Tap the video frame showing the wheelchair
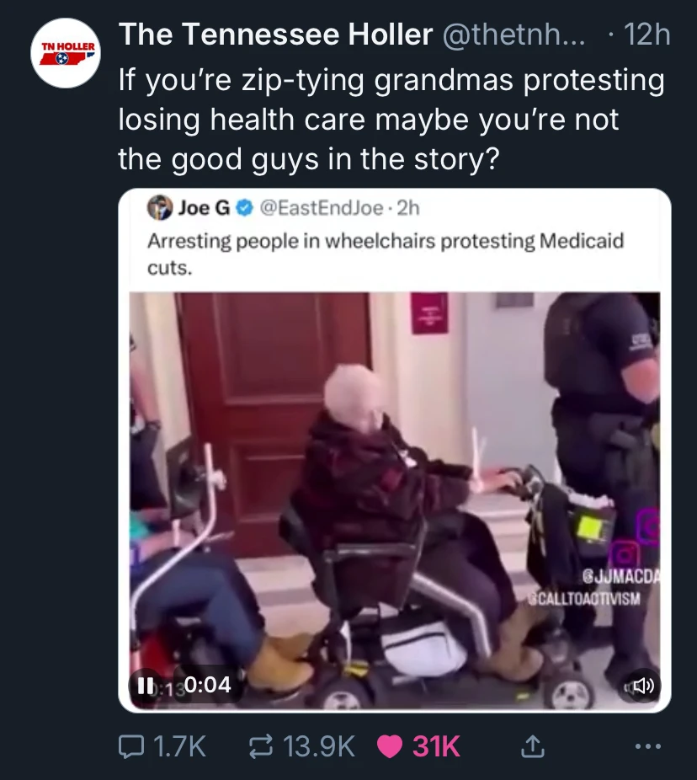697x780 pixels. [395, 500]
